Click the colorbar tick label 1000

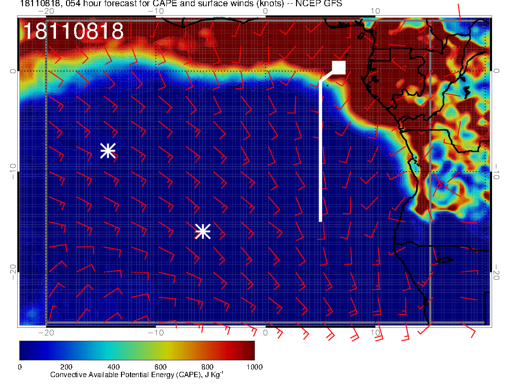(x=254, y=367)
